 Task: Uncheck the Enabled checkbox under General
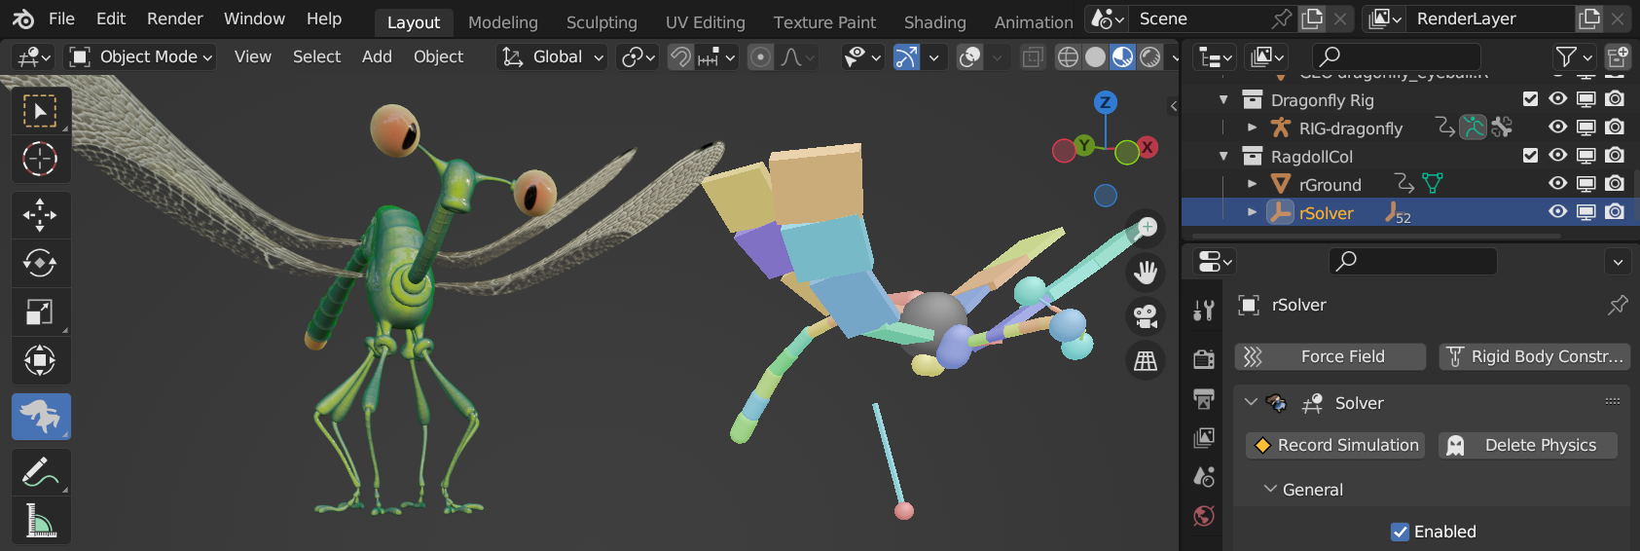click(x=1401, y=532)
